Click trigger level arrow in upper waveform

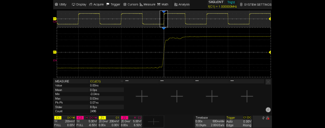270,19
